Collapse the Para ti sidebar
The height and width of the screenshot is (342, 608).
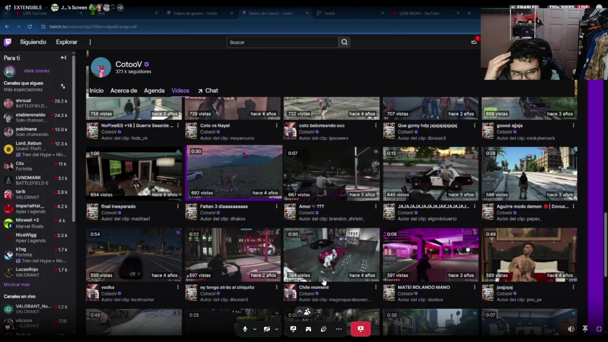click(x=63, y=57)
